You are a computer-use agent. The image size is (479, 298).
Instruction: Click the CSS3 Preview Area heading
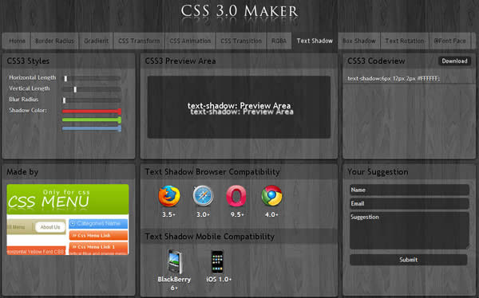pos(180,61)
